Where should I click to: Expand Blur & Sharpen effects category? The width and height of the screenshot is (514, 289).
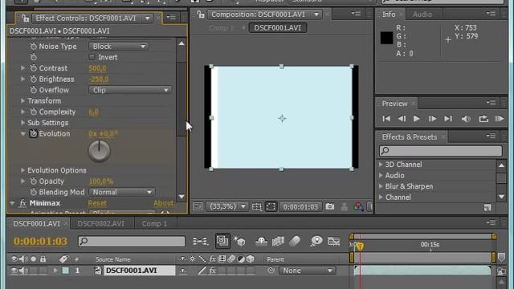[x=381, y=186]
